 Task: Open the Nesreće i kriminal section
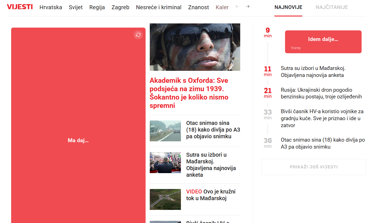pos(159,8)
